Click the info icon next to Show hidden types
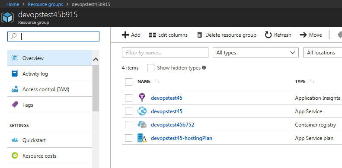 (204, 67)
